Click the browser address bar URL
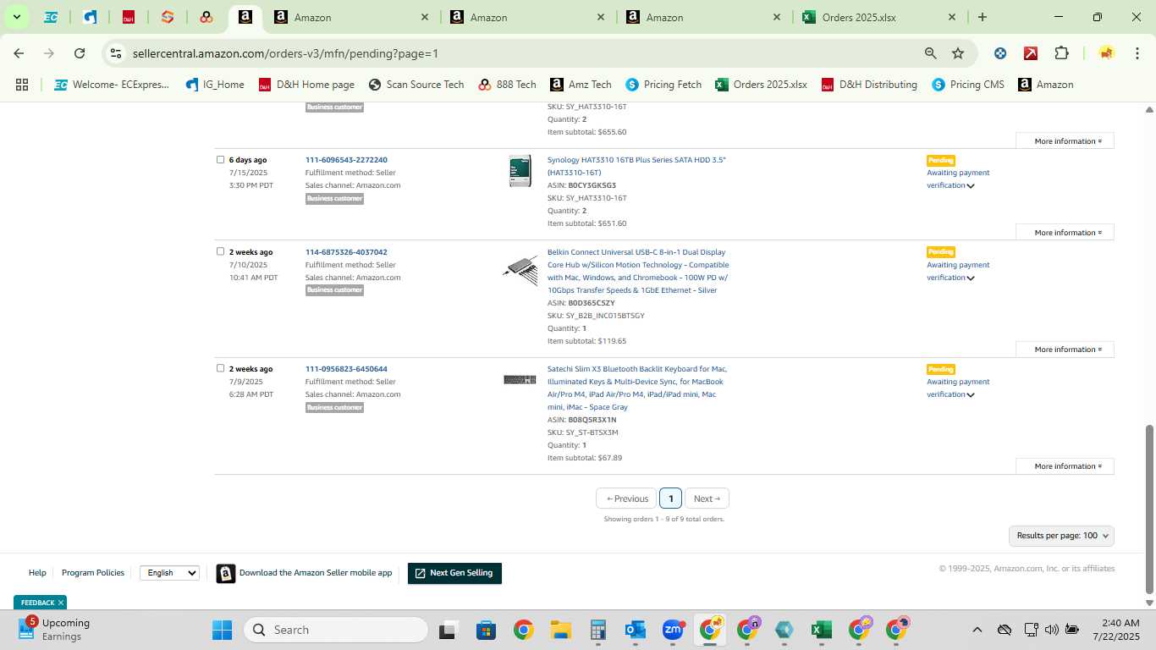This screenshot has height=650, width=1156. point(285,53)
